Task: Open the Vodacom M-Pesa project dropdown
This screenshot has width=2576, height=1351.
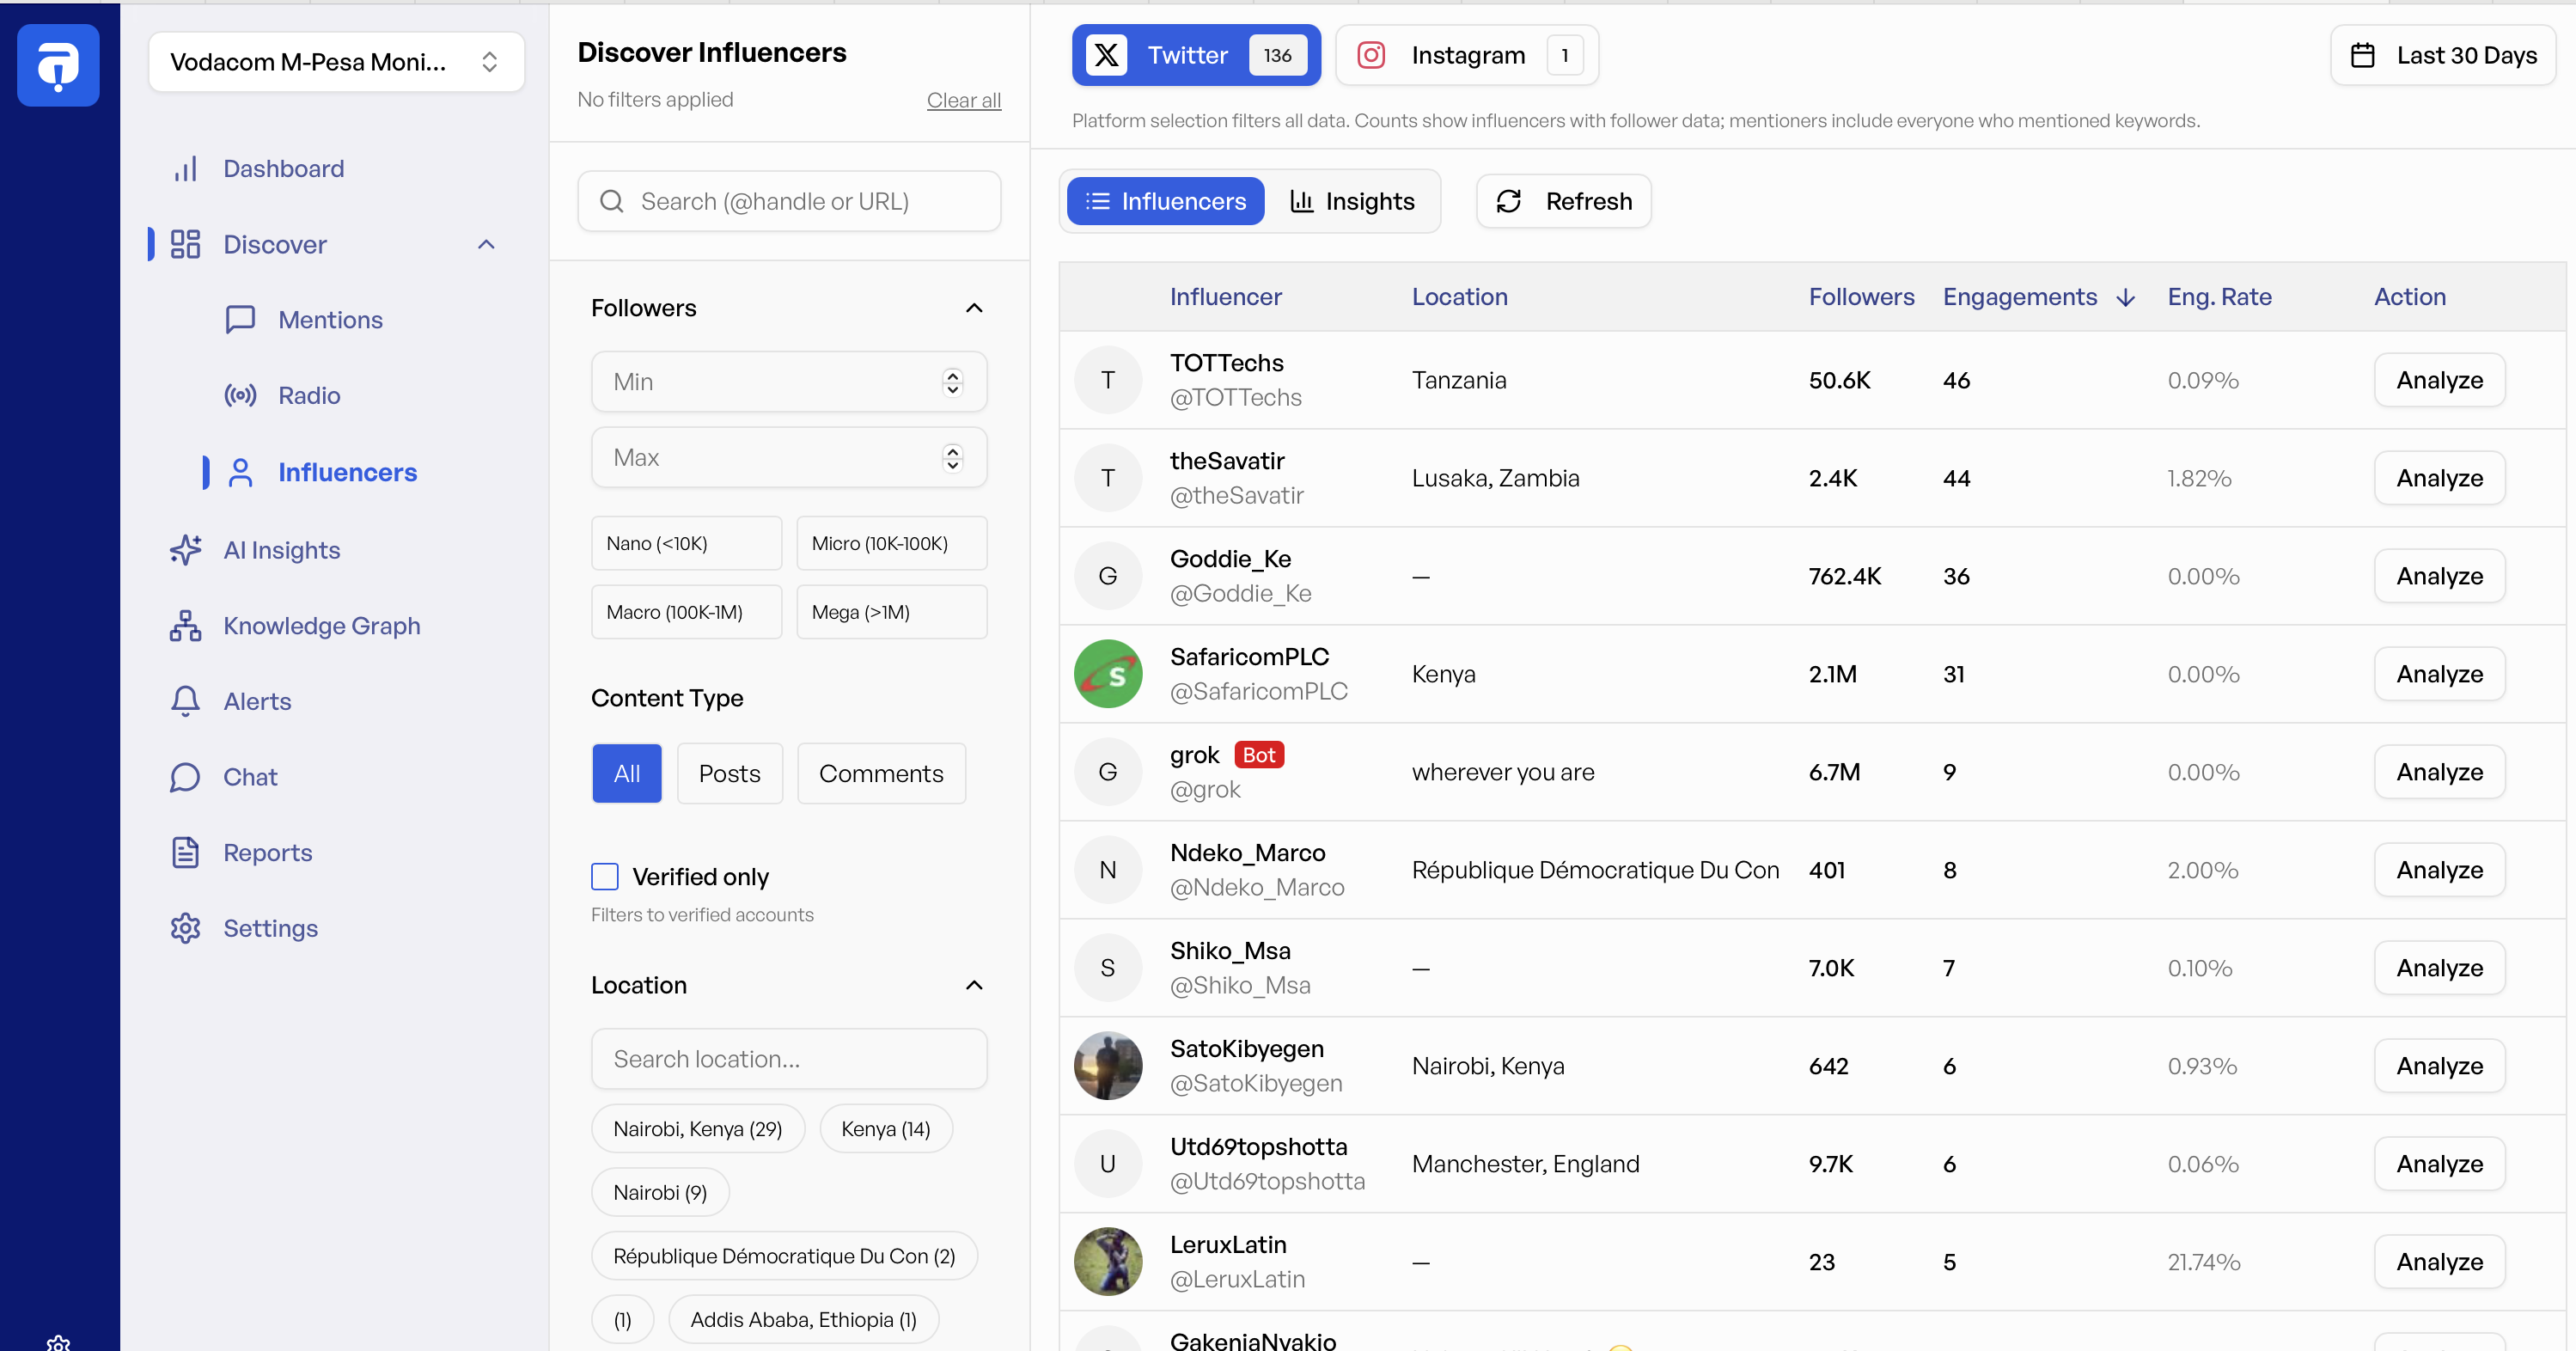Action: (336, 62)
